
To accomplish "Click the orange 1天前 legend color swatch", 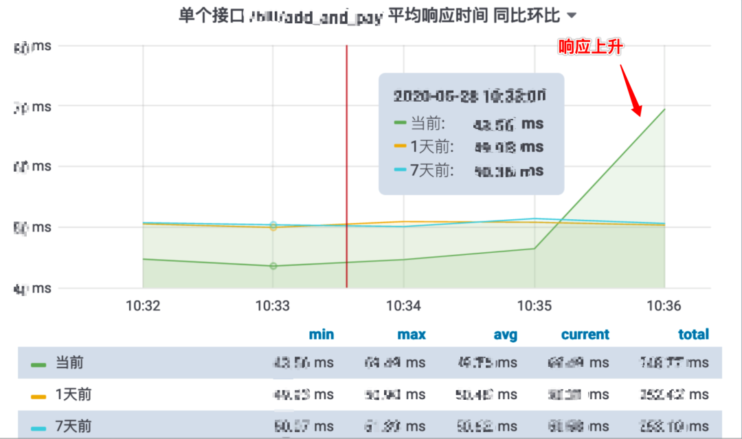I will (38, 396).
